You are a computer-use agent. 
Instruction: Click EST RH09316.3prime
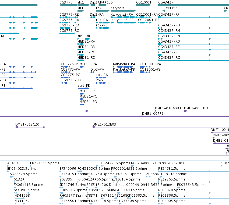pos(73,190)
